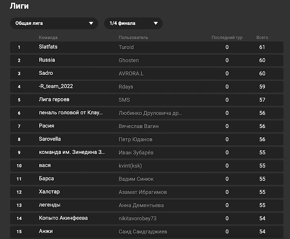The image size is (290, 239).
Task: Sort by Всего column header
Action: (262, 38)
